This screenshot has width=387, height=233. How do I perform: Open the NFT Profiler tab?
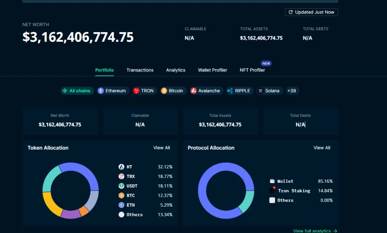coord(252,70)
